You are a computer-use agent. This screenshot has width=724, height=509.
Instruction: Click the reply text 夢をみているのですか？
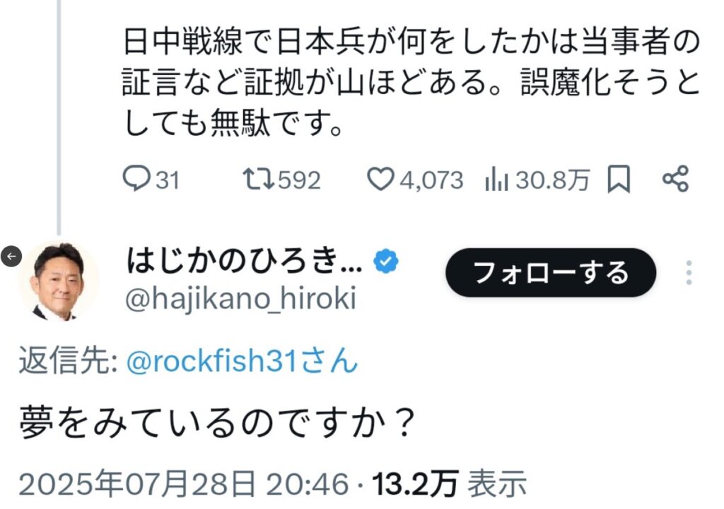tap(218, 423)
